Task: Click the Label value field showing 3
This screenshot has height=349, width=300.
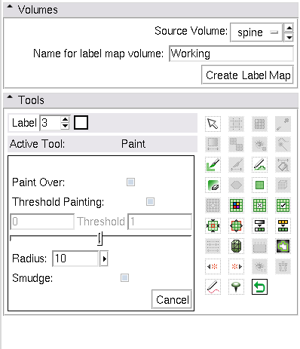Action: coord(51,123)
